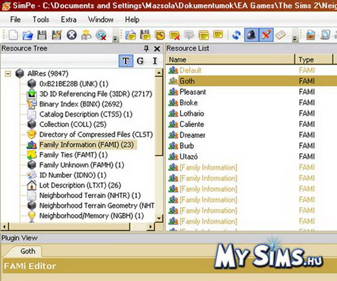Toggle the G view in Resource Tree
This screenshot has height=281, width=337.
tap(140, 61)
